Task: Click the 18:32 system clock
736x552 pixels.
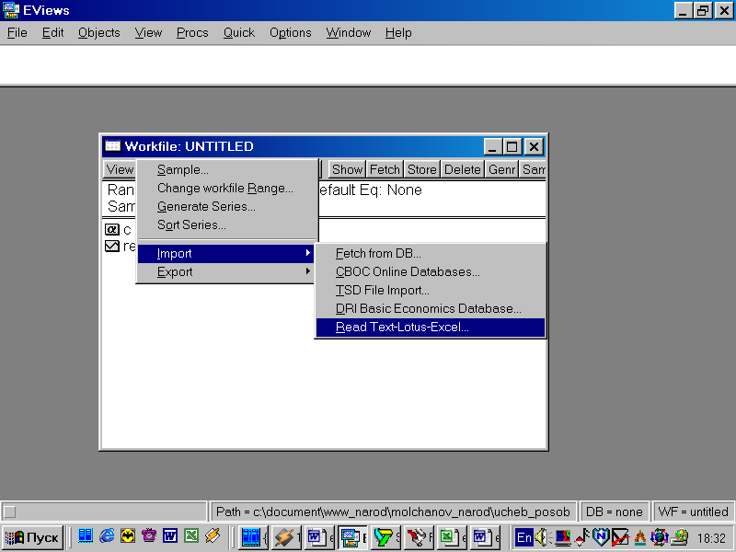Action: click(711, 538)
